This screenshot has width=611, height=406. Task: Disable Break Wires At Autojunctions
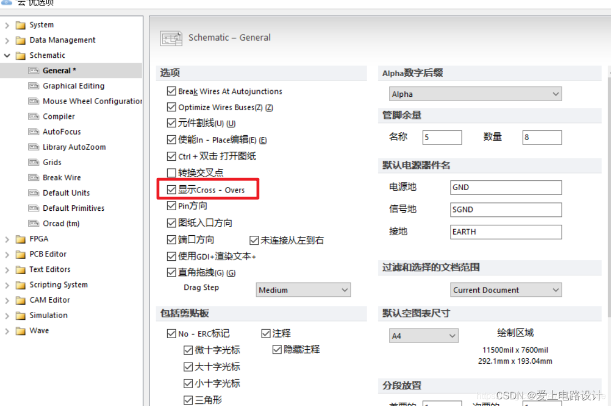coord(172,91)
